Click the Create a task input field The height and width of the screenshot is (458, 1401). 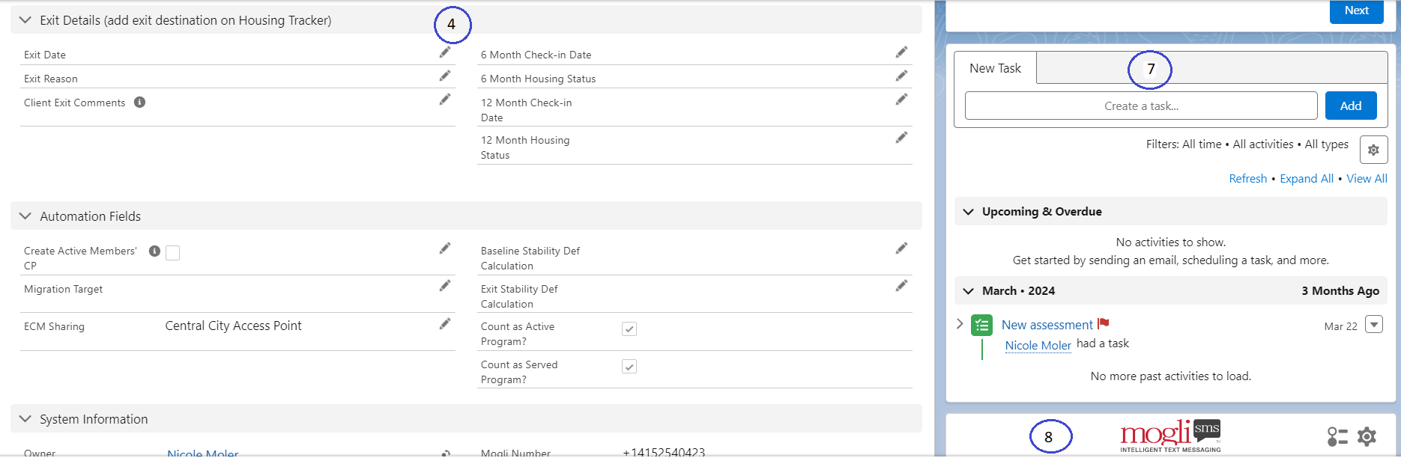click(1141, 106)
